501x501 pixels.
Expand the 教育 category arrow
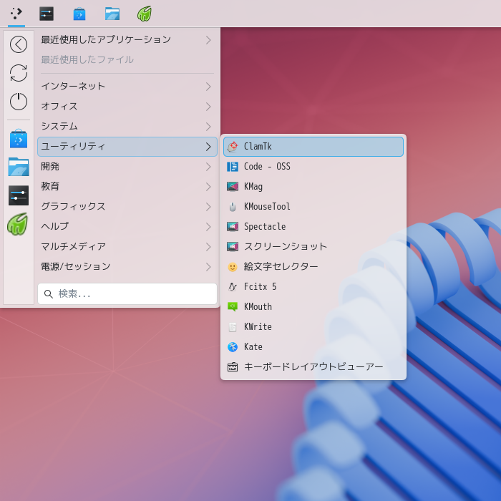pos(208,187)
